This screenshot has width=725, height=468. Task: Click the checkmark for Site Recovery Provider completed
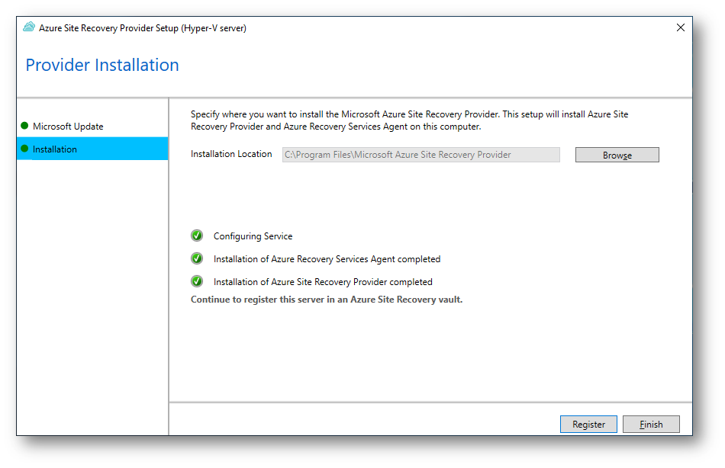(197, 281)
